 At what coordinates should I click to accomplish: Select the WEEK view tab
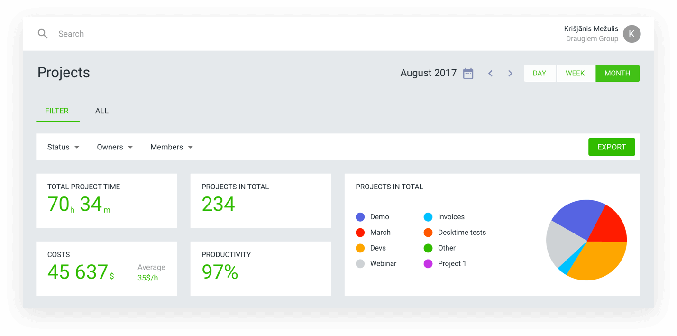click(x=575, y=73)
